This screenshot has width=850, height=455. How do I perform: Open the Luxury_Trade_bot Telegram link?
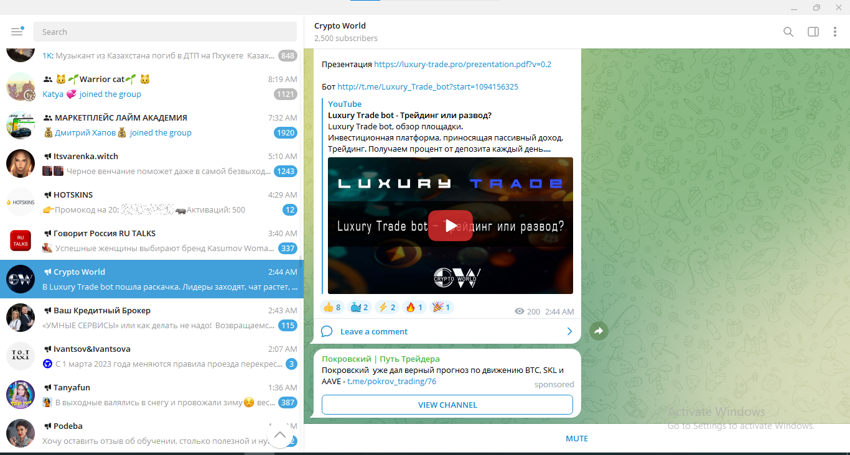point(427,86)
